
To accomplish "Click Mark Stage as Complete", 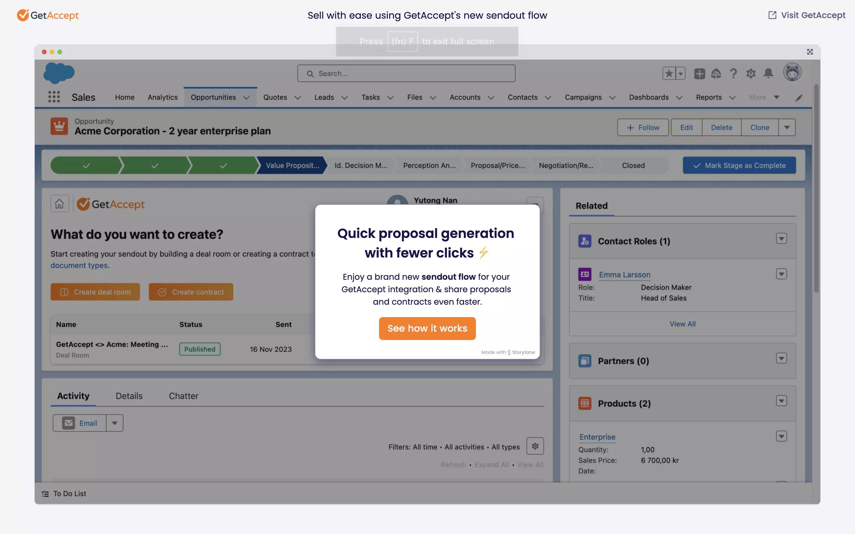I will pyautogui.click(x=739, y=165).
